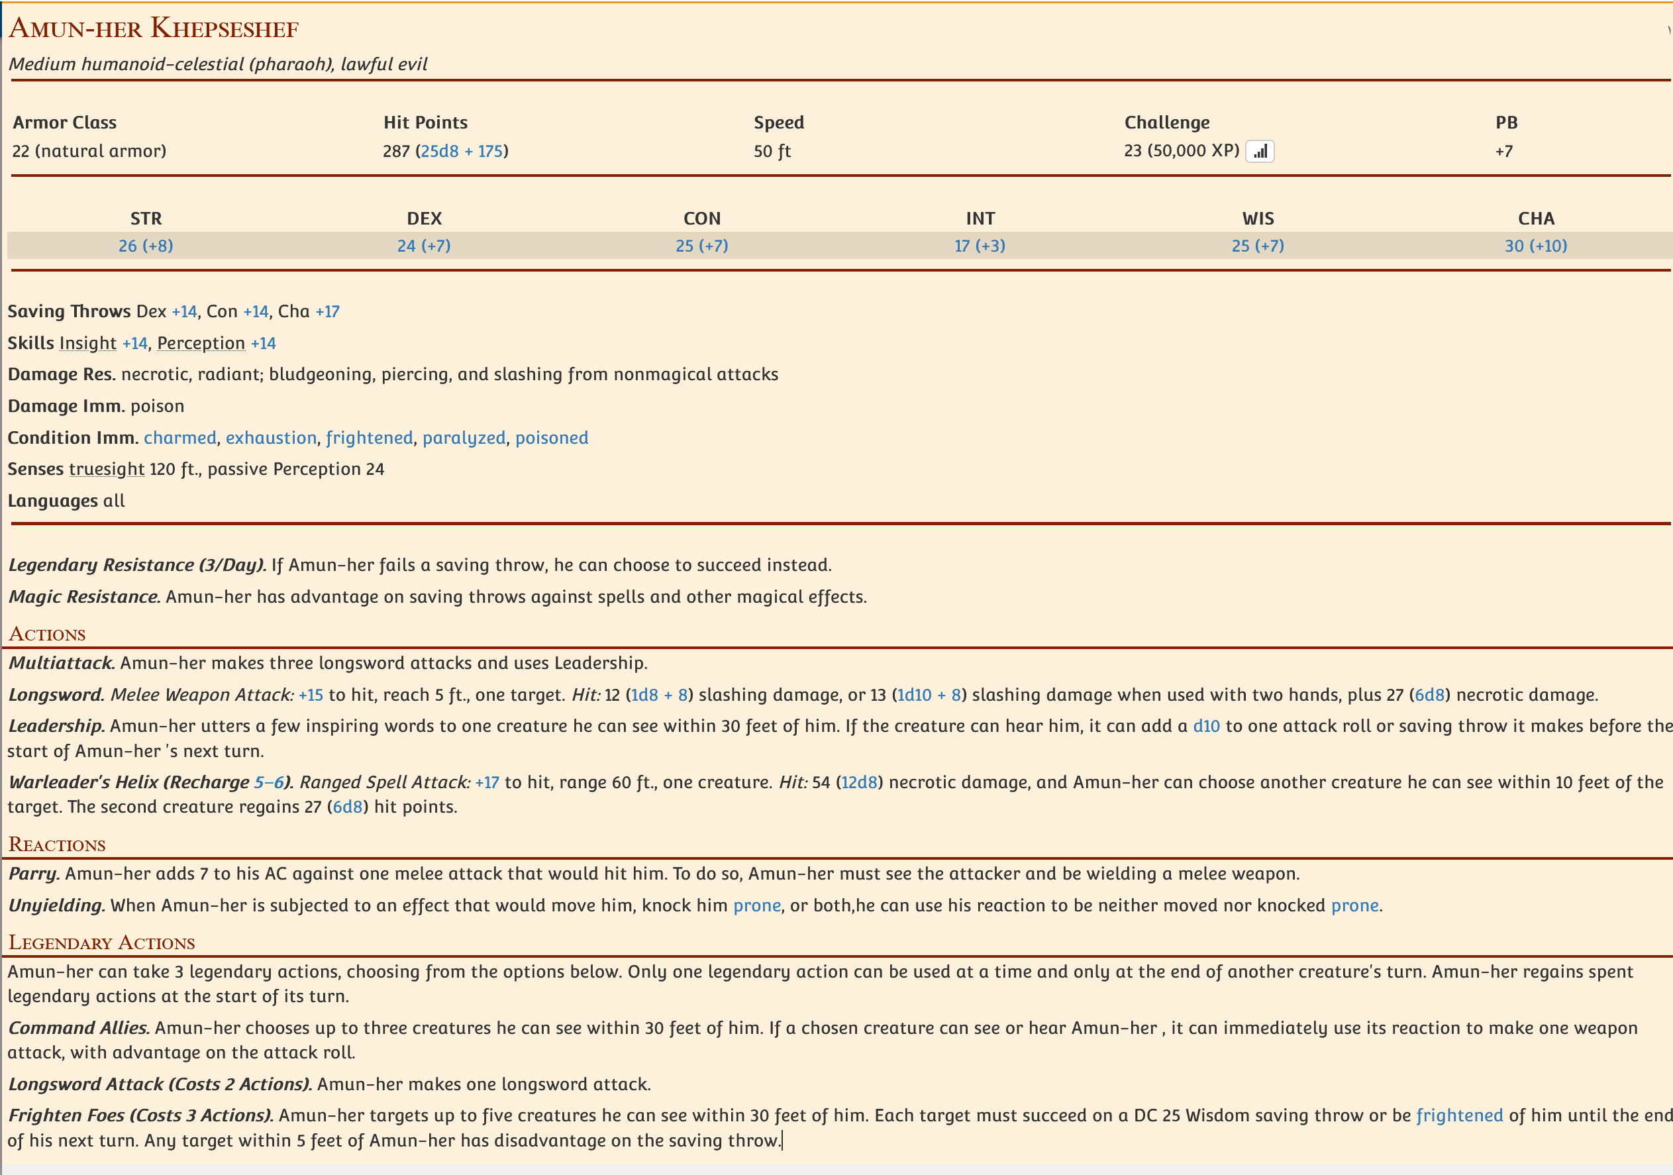Roll the Cha +17 saving throw
This screenshot has width=1673, height=1175.
pyautogui.click(x=327, y=312)
